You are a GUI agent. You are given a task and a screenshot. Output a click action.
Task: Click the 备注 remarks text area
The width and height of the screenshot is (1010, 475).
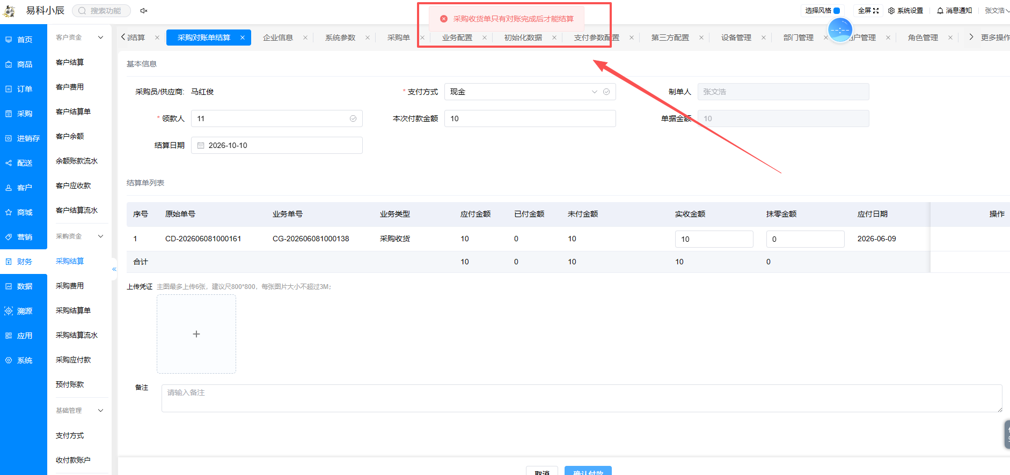click(582, 398)
